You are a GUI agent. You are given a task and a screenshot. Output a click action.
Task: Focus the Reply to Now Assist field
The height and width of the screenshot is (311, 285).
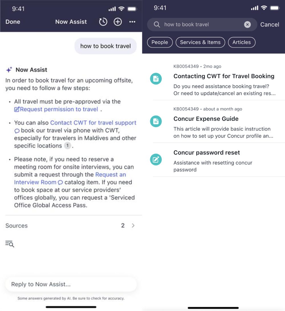point(71,284)
